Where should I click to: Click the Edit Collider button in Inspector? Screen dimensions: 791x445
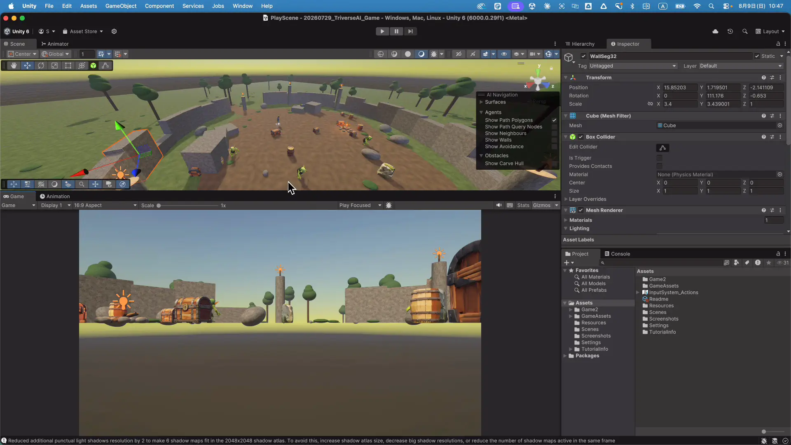662,148
